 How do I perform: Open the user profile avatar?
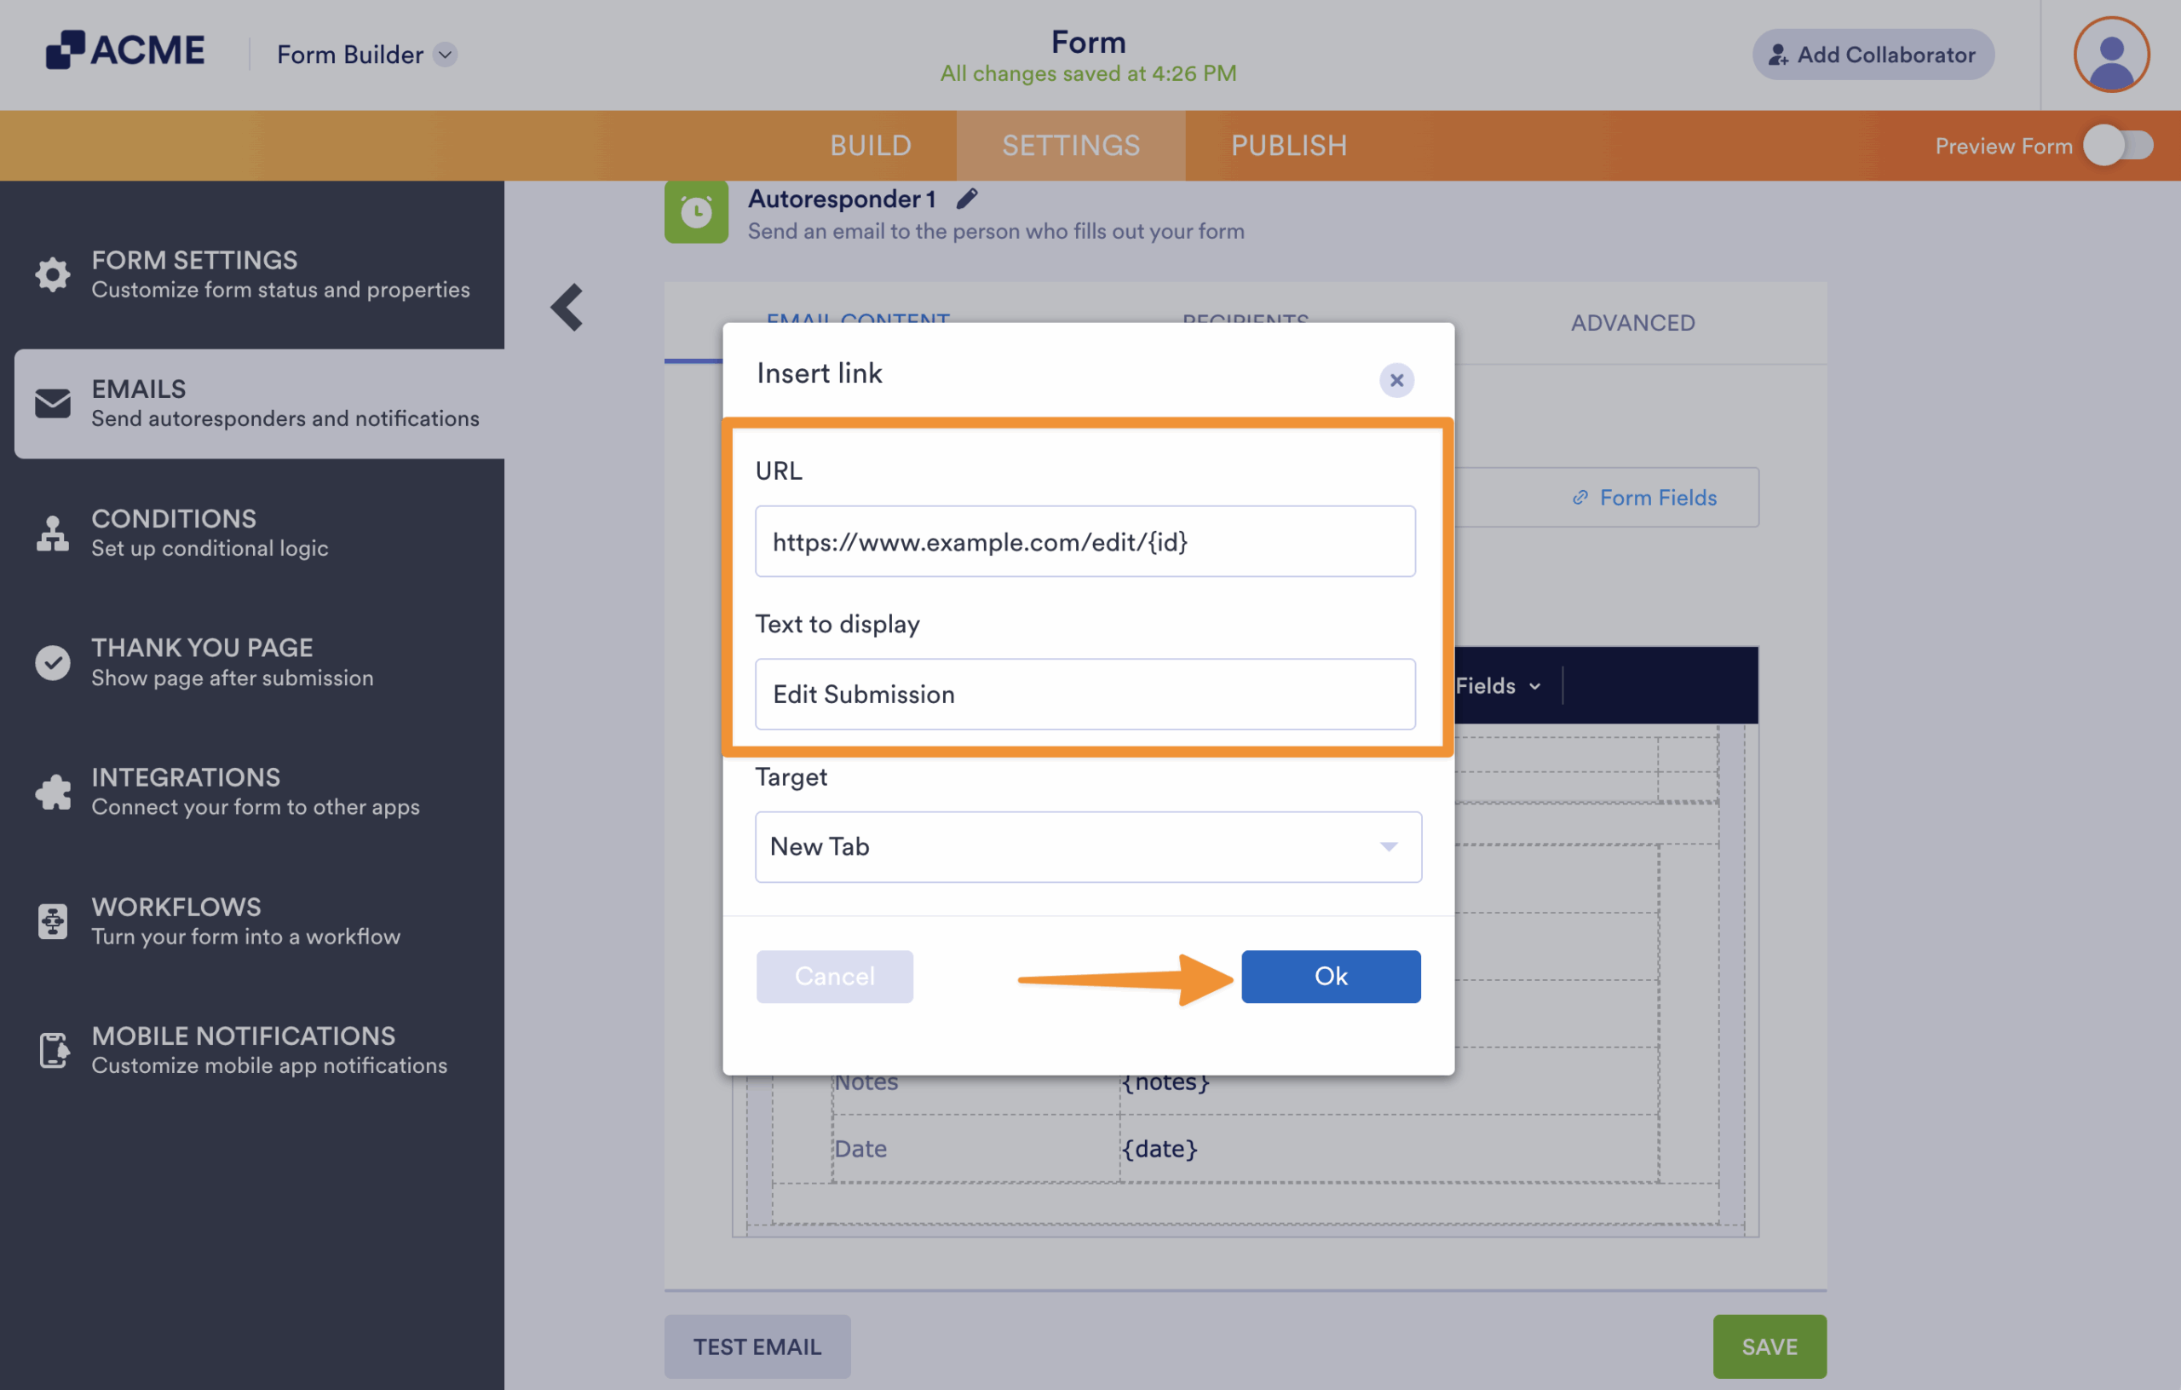2110,55
